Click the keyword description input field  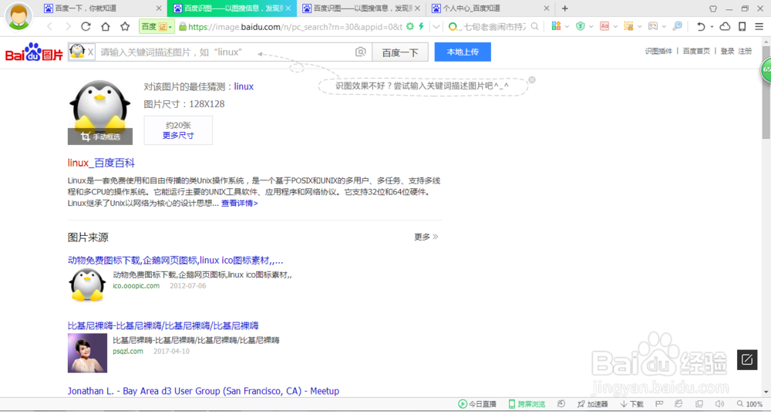click(224, 52)
